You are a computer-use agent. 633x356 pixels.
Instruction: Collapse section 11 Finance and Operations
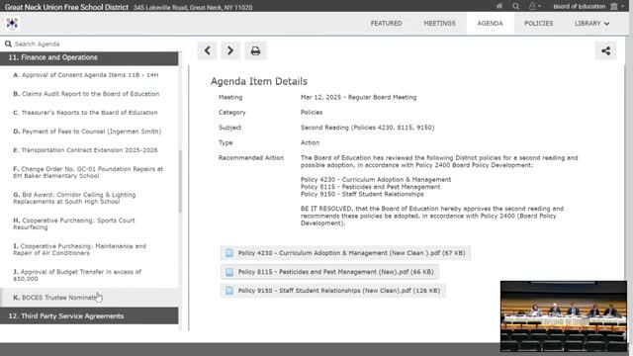[x=89, y=57]
